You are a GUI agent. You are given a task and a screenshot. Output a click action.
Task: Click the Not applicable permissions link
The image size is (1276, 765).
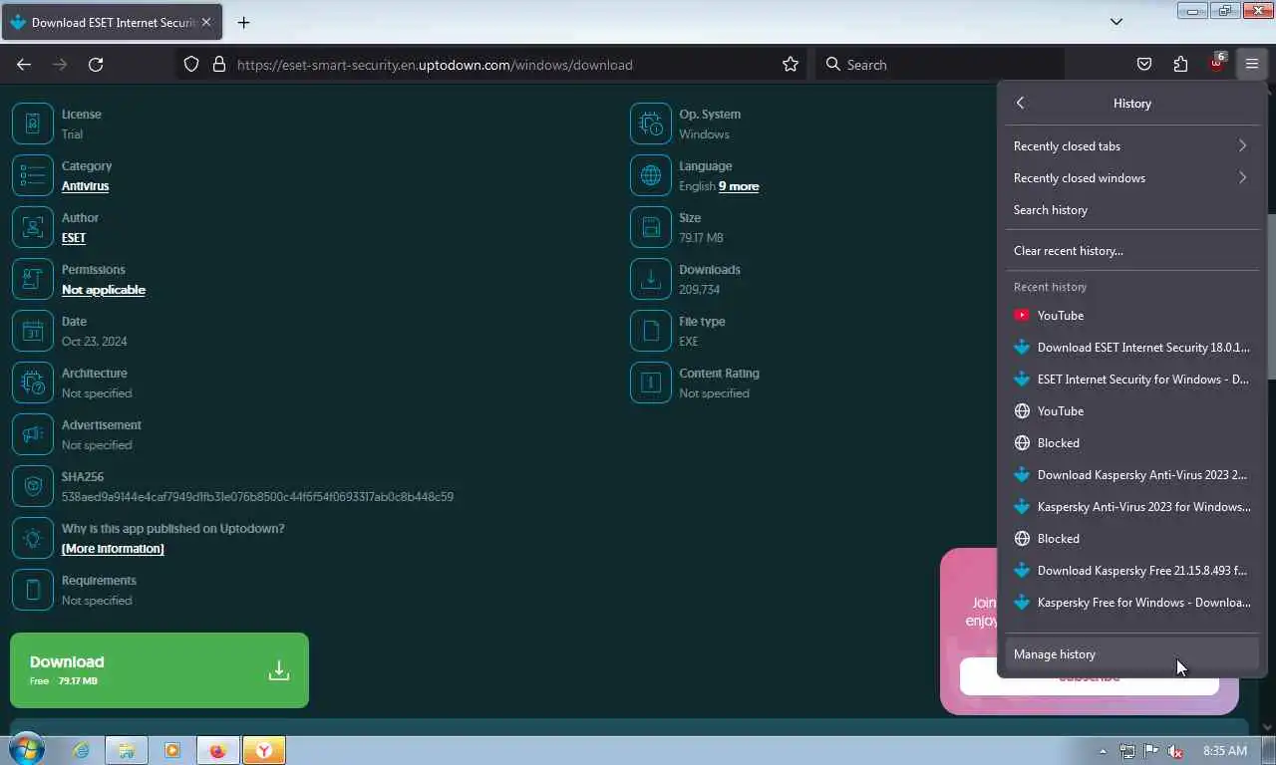[104, 290]
